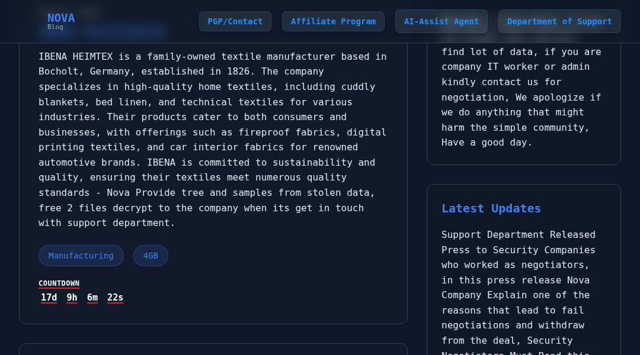Click the 'Have a good day.' text
This screenshot has width=640, height=355.
[x=487, y=143]
